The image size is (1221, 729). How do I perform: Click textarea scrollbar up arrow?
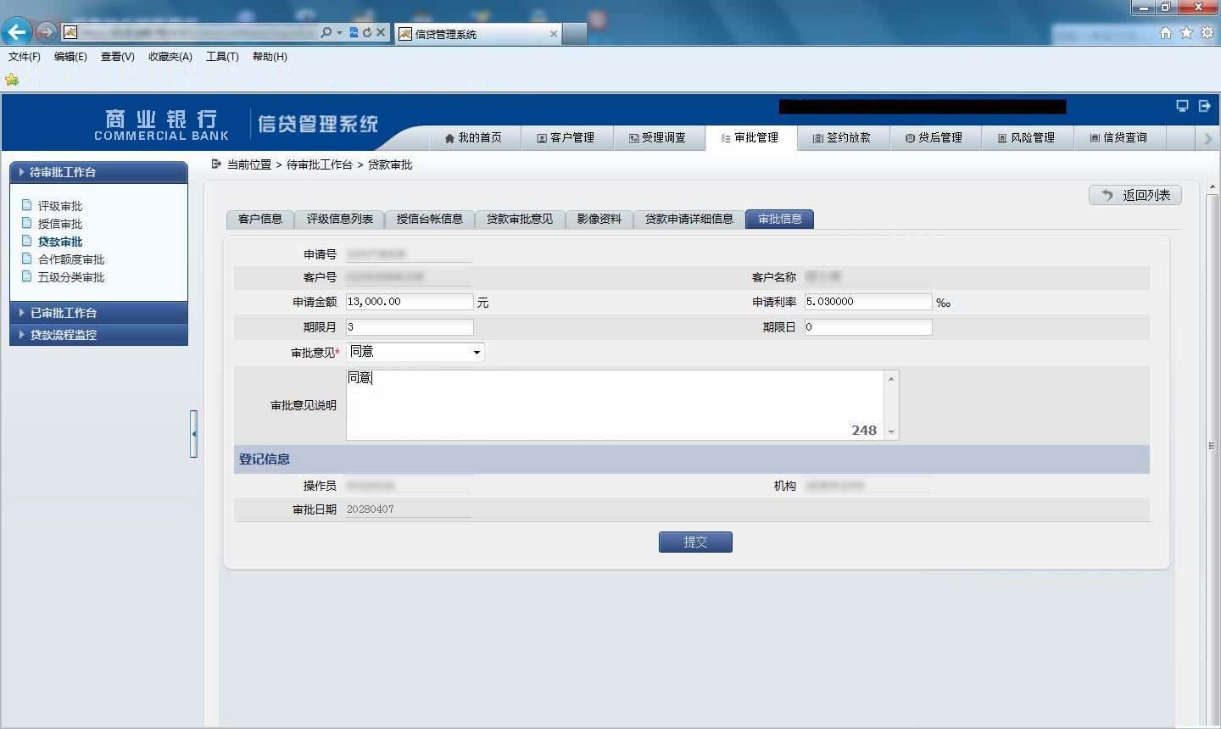click(x=891, y=378)
